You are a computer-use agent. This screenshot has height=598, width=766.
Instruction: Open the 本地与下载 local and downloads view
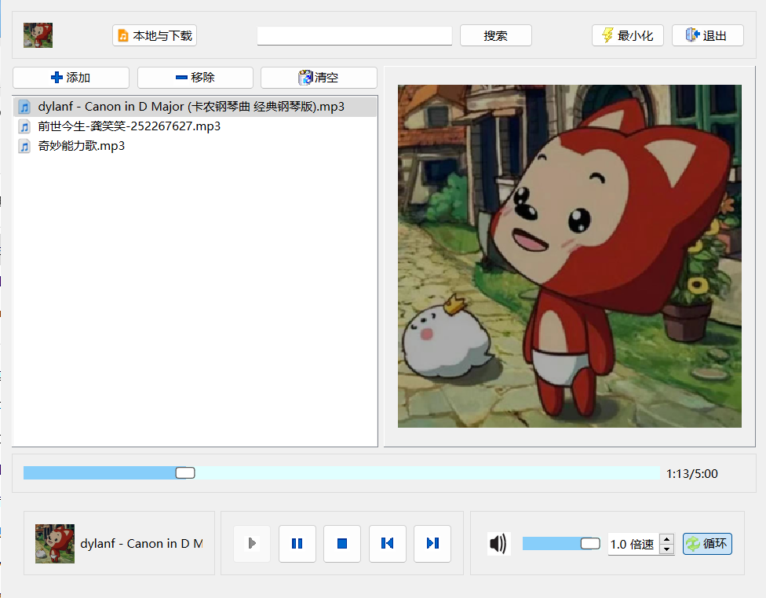(x=155, y=35)
